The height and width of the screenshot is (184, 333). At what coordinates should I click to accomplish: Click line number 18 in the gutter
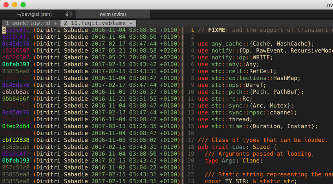pos(191,147)
